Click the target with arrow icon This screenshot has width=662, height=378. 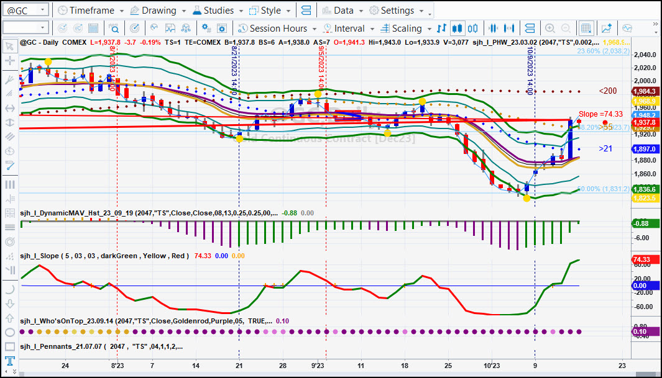click(134, 28)
